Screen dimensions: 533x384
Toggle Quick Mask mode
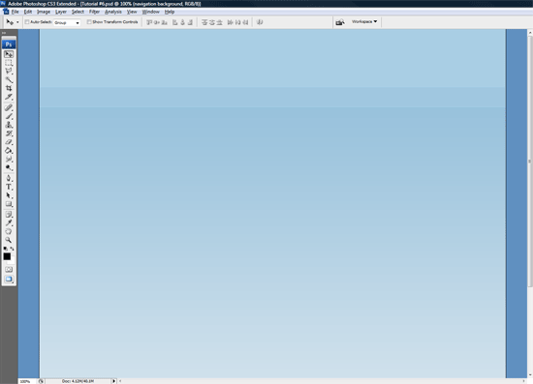click(x=9, y=269)
